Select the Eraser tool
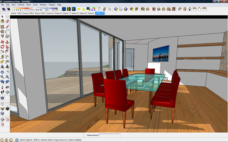The height and width of the screenshot is (142, 228). point(7,21)
